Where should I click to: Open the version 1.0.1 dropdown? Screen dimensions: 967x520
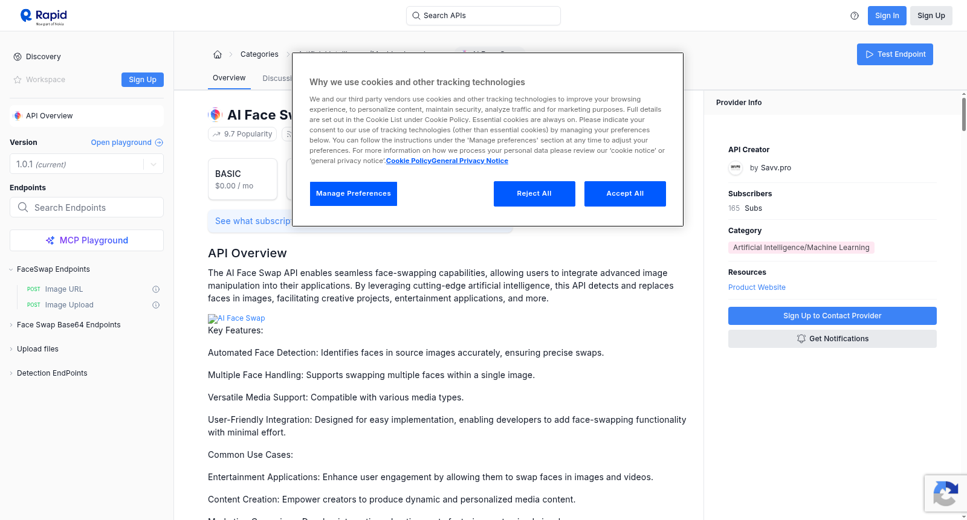click(x=86, y=164)
